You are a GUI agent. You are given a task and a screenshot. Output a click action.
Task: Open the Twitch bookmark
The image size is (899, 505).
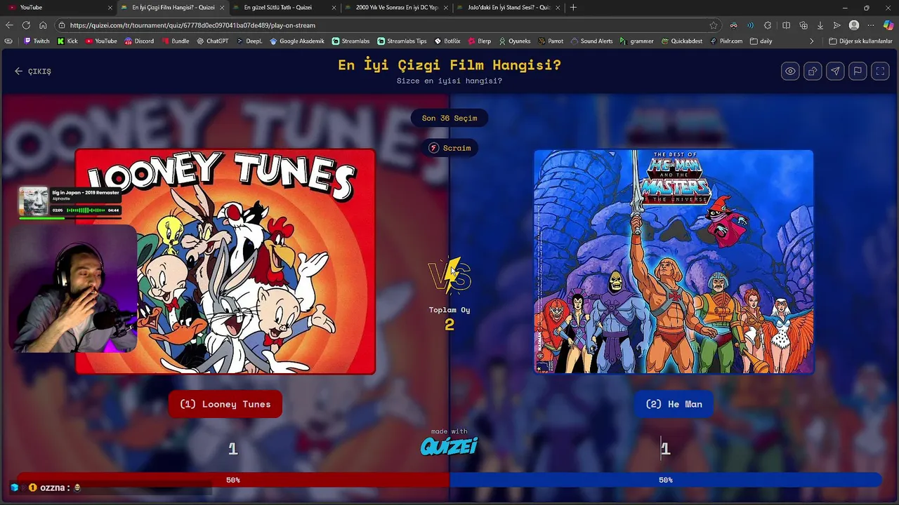37,41
